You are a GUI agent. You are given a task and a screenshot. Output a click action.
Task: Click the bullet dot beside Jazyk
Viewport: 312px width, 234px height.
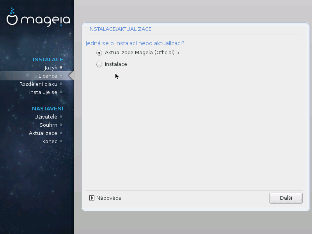click(61, 67)
